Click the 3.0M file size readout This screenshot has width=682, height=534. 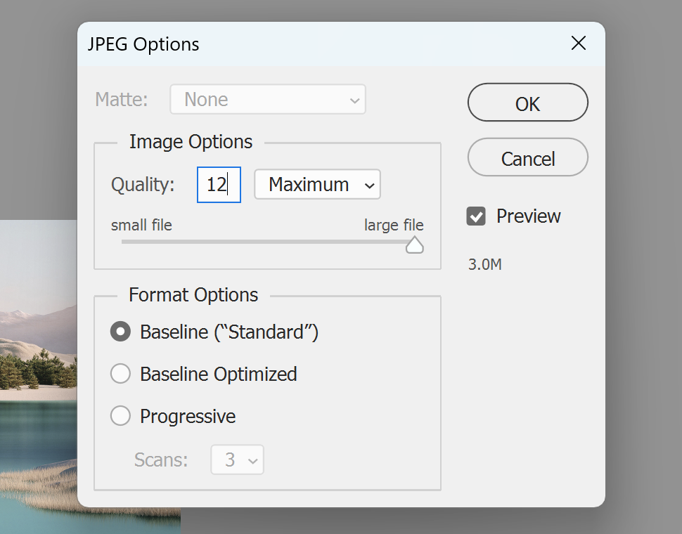coord(485,264)
